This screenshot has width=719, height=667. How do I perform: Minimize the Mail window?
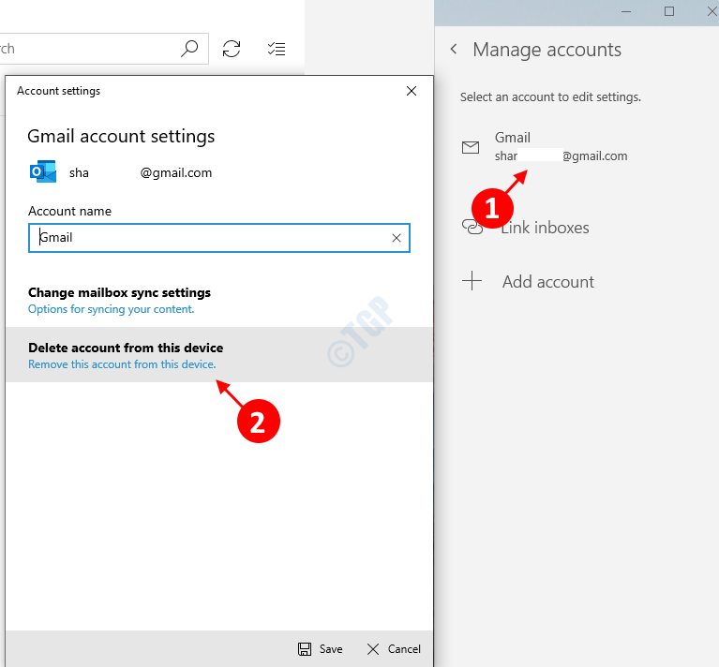point(626,11)
